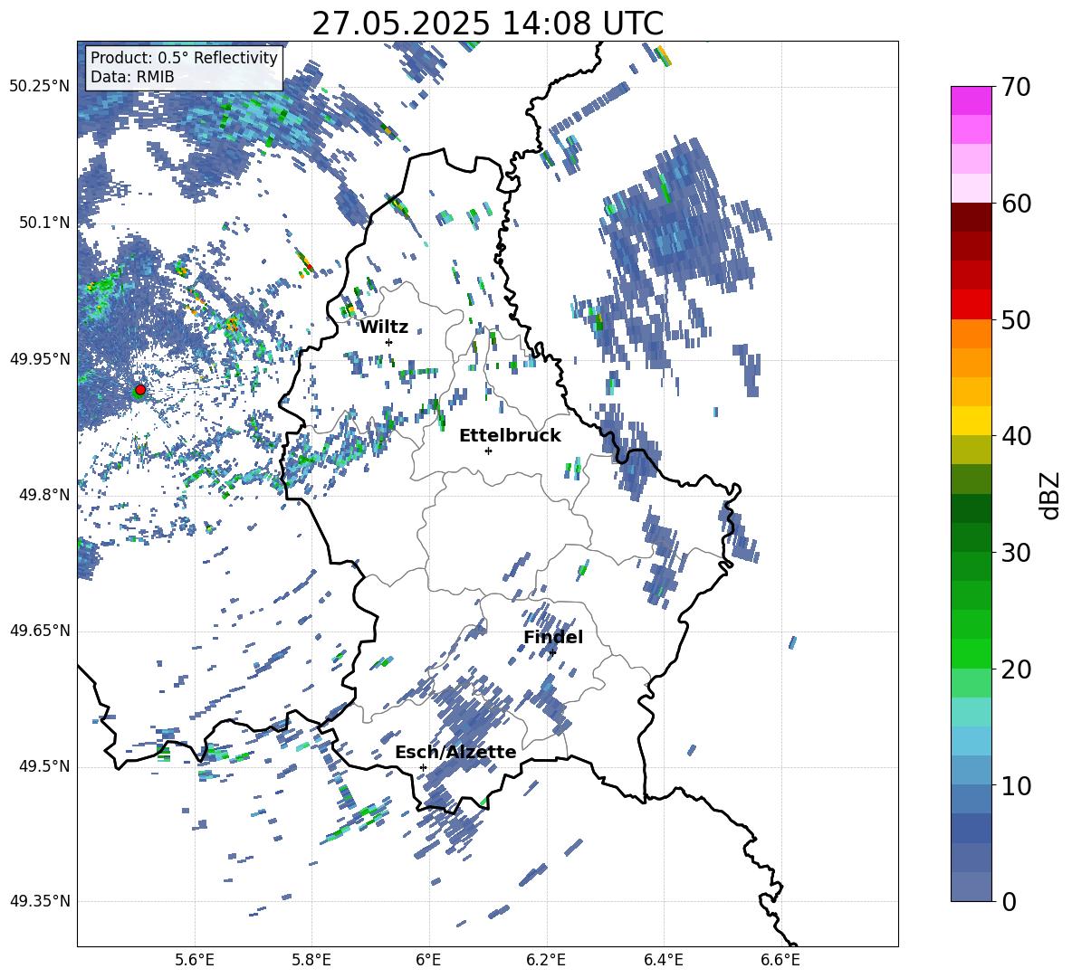Image resolution: width=1072 pixels, height=978 pixels.
Task: Click the red radar location marker
Action: 140,390
